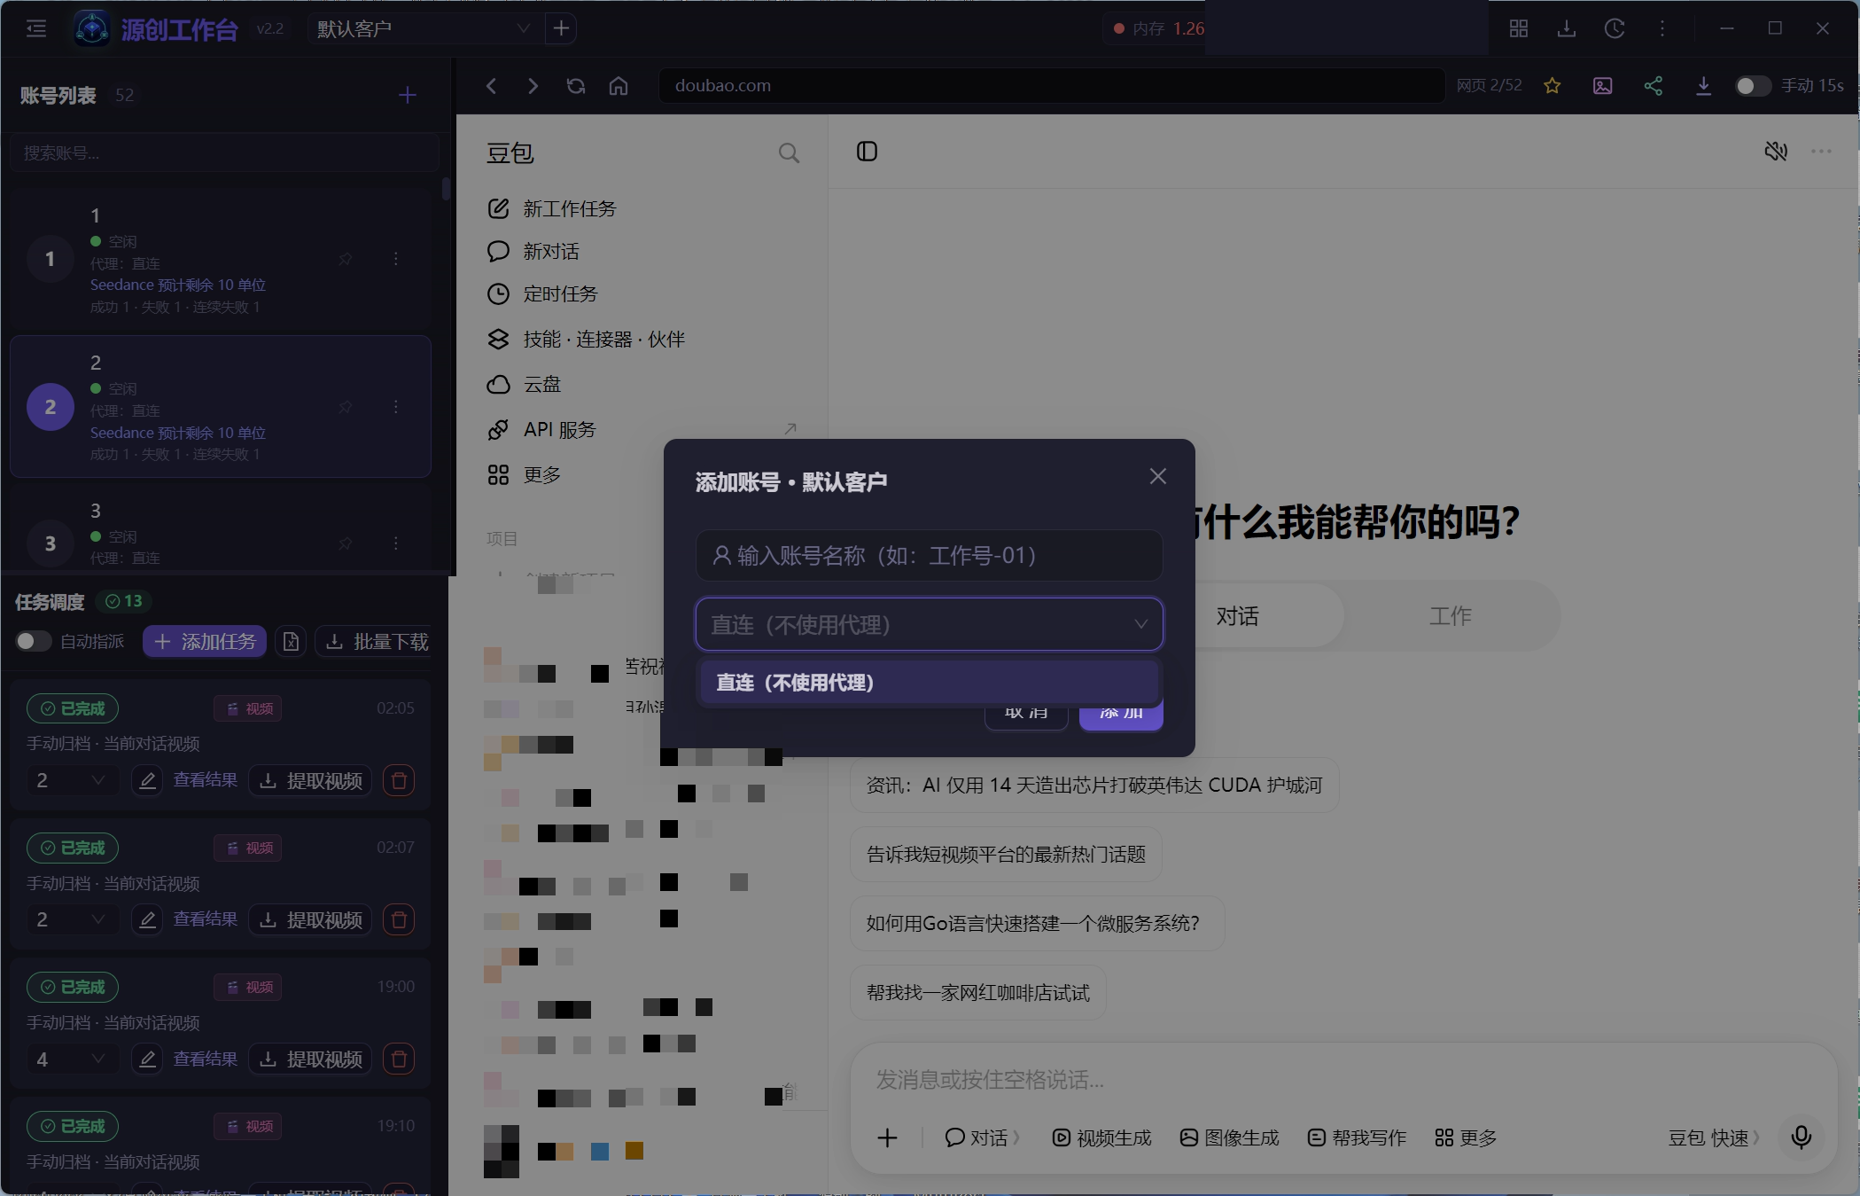Toggle the 豆包 sidebar panel icon
This screenshot has width=1860, height=1196.
point(867,152)
